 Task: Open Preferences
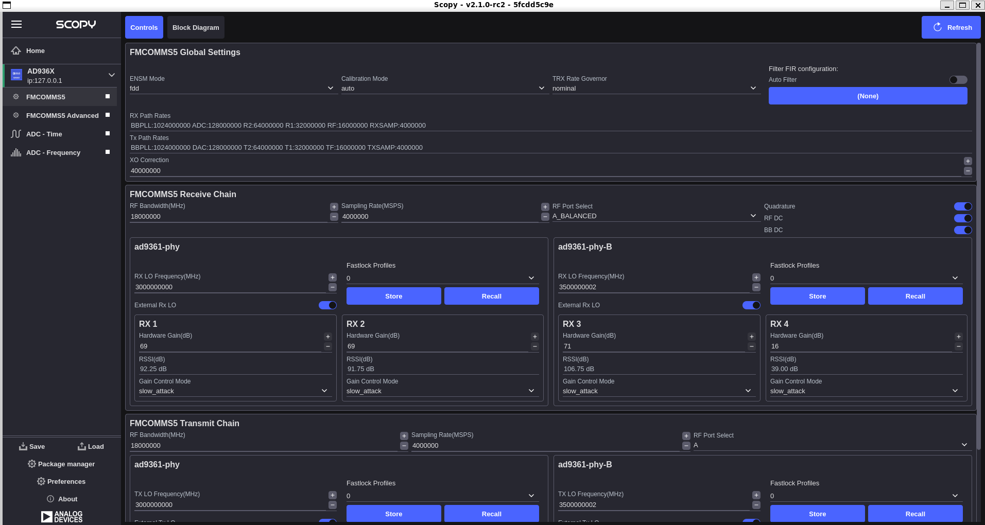click(61, 481)
